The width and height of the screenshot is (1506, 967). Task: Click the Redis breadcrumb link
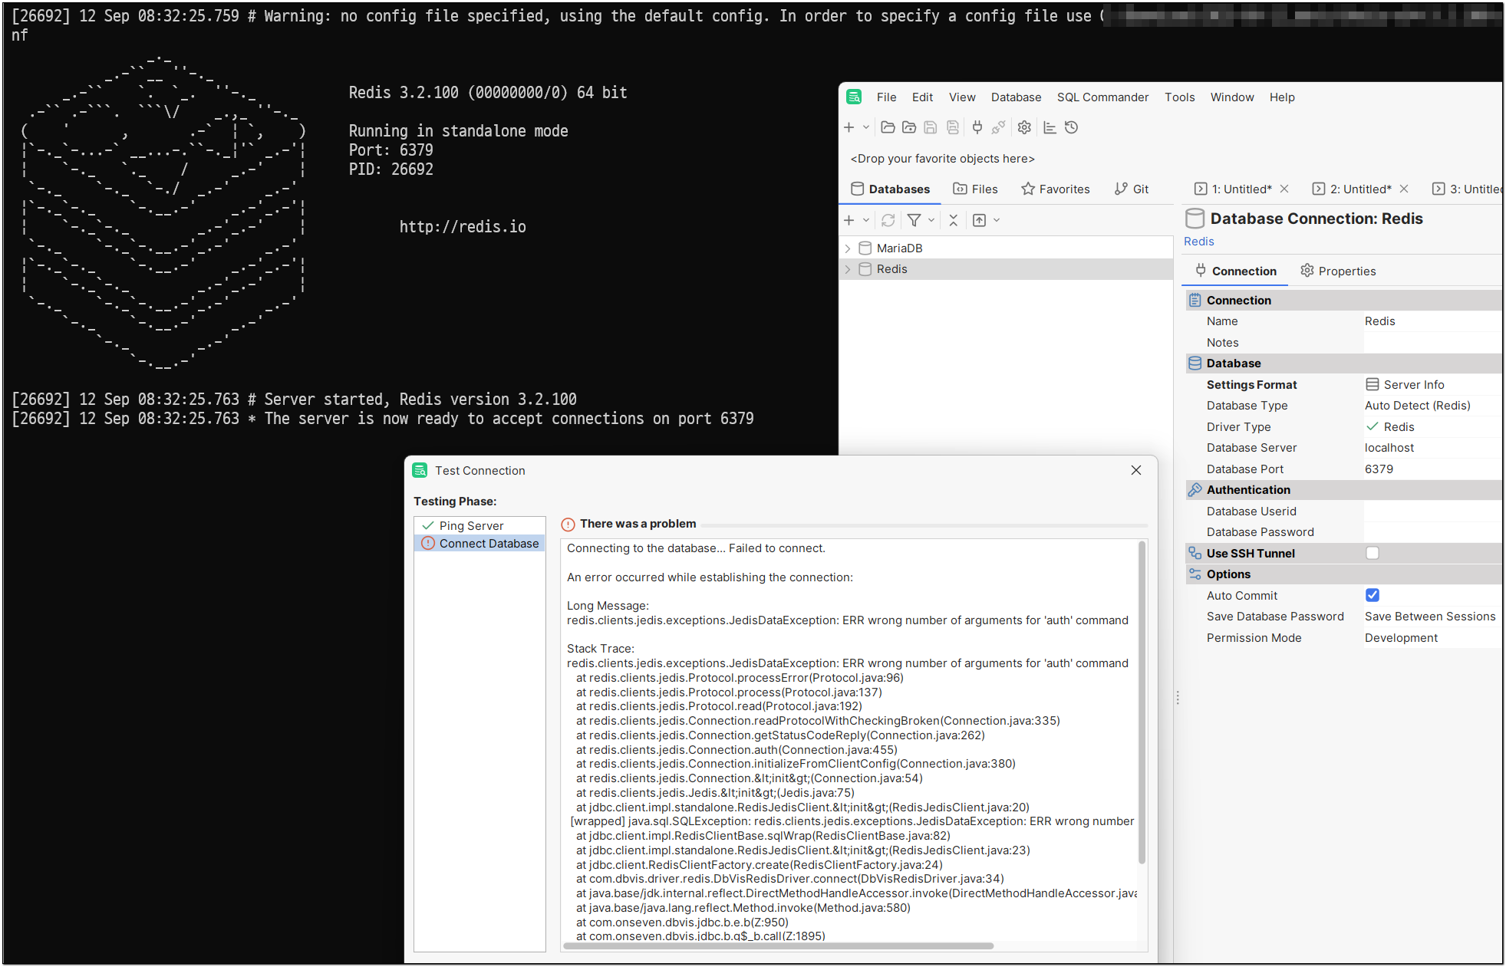tap(1198, 242)
